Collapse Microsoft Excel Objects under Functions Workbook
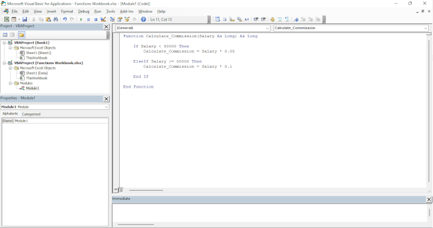 (x=10, y=68)
